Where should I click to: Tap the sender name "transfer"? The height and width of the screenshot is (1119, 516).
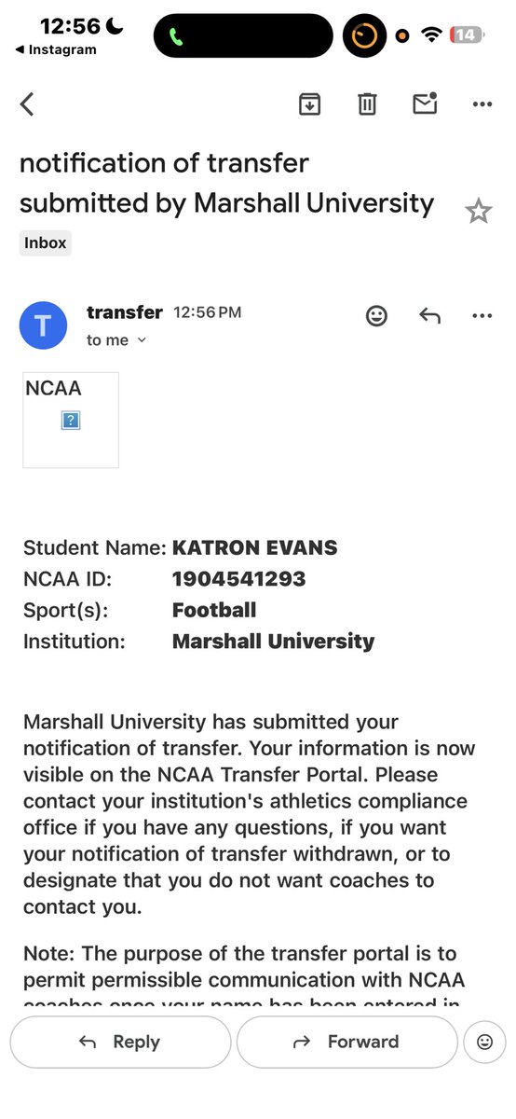125,312
